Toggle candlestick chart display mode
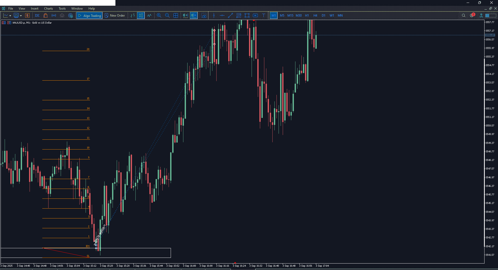Screen dimensions: 498x270 [141, 16]
